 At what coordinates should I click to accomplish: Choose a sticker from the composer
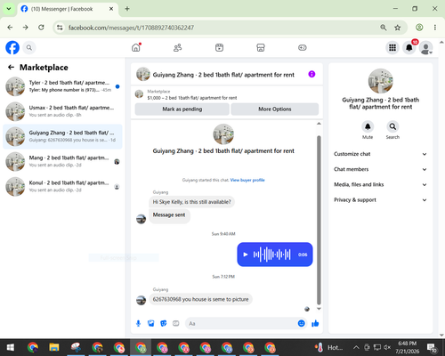point(164,323)
